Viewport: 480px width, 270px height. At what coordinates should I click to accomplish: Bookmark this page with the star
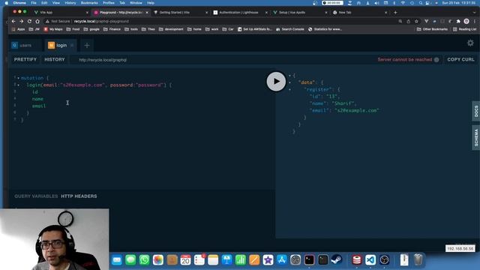417,22
